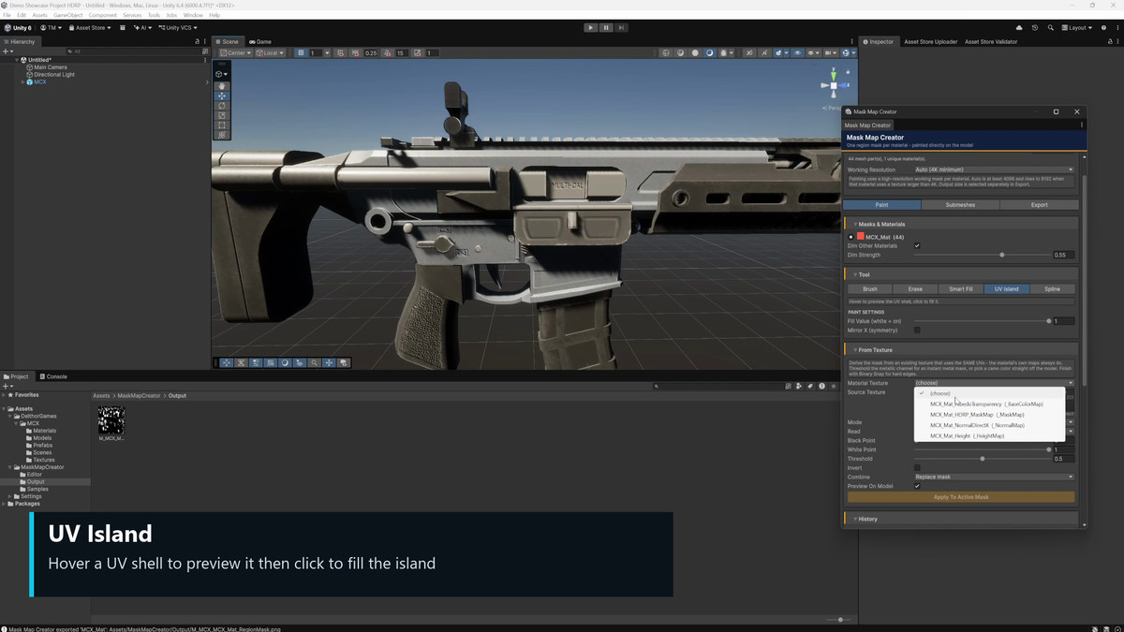Open the Working Resolution dropdown
The width and height of the screenshot is (1124, 632).
tap(994, 169)
